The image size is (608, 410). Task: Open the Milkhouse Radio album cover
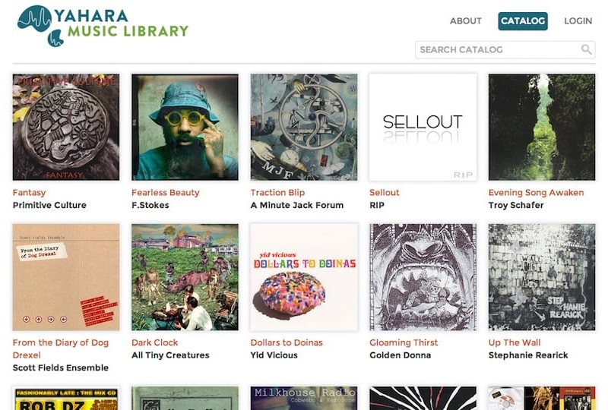(x=304, y=399)
